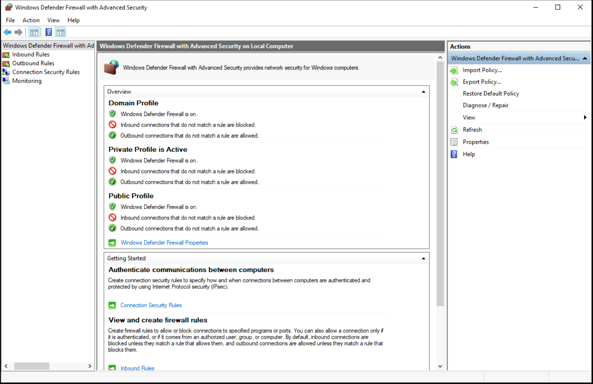Image resolution: width=593 pixels, height=384 pixels.
Task: Click the Domain Profile heading
Action: tap(133, 103)
